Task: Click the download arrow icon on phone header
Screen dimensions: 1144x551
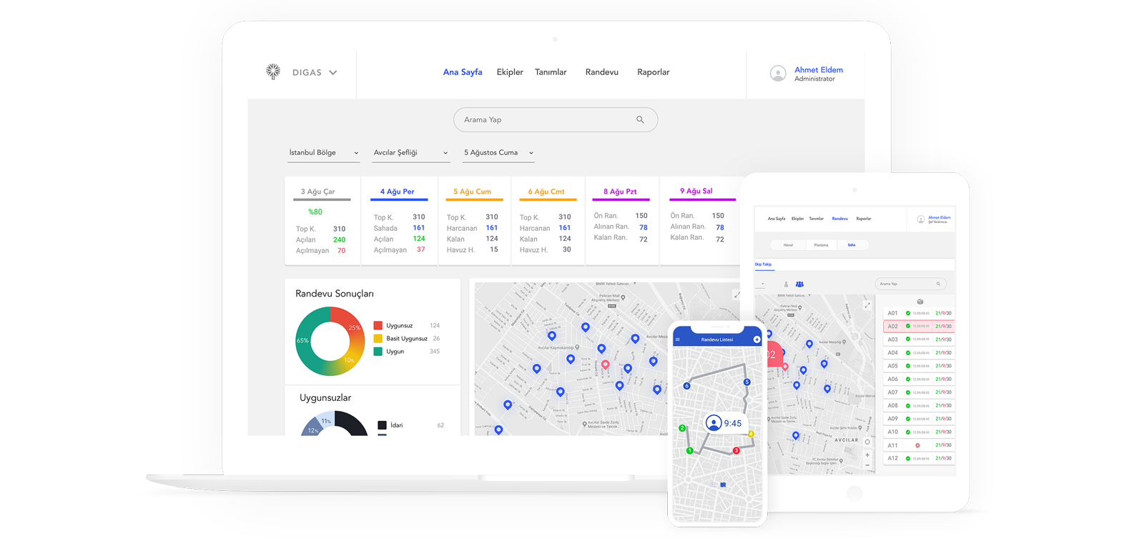Action: (756, 339)
